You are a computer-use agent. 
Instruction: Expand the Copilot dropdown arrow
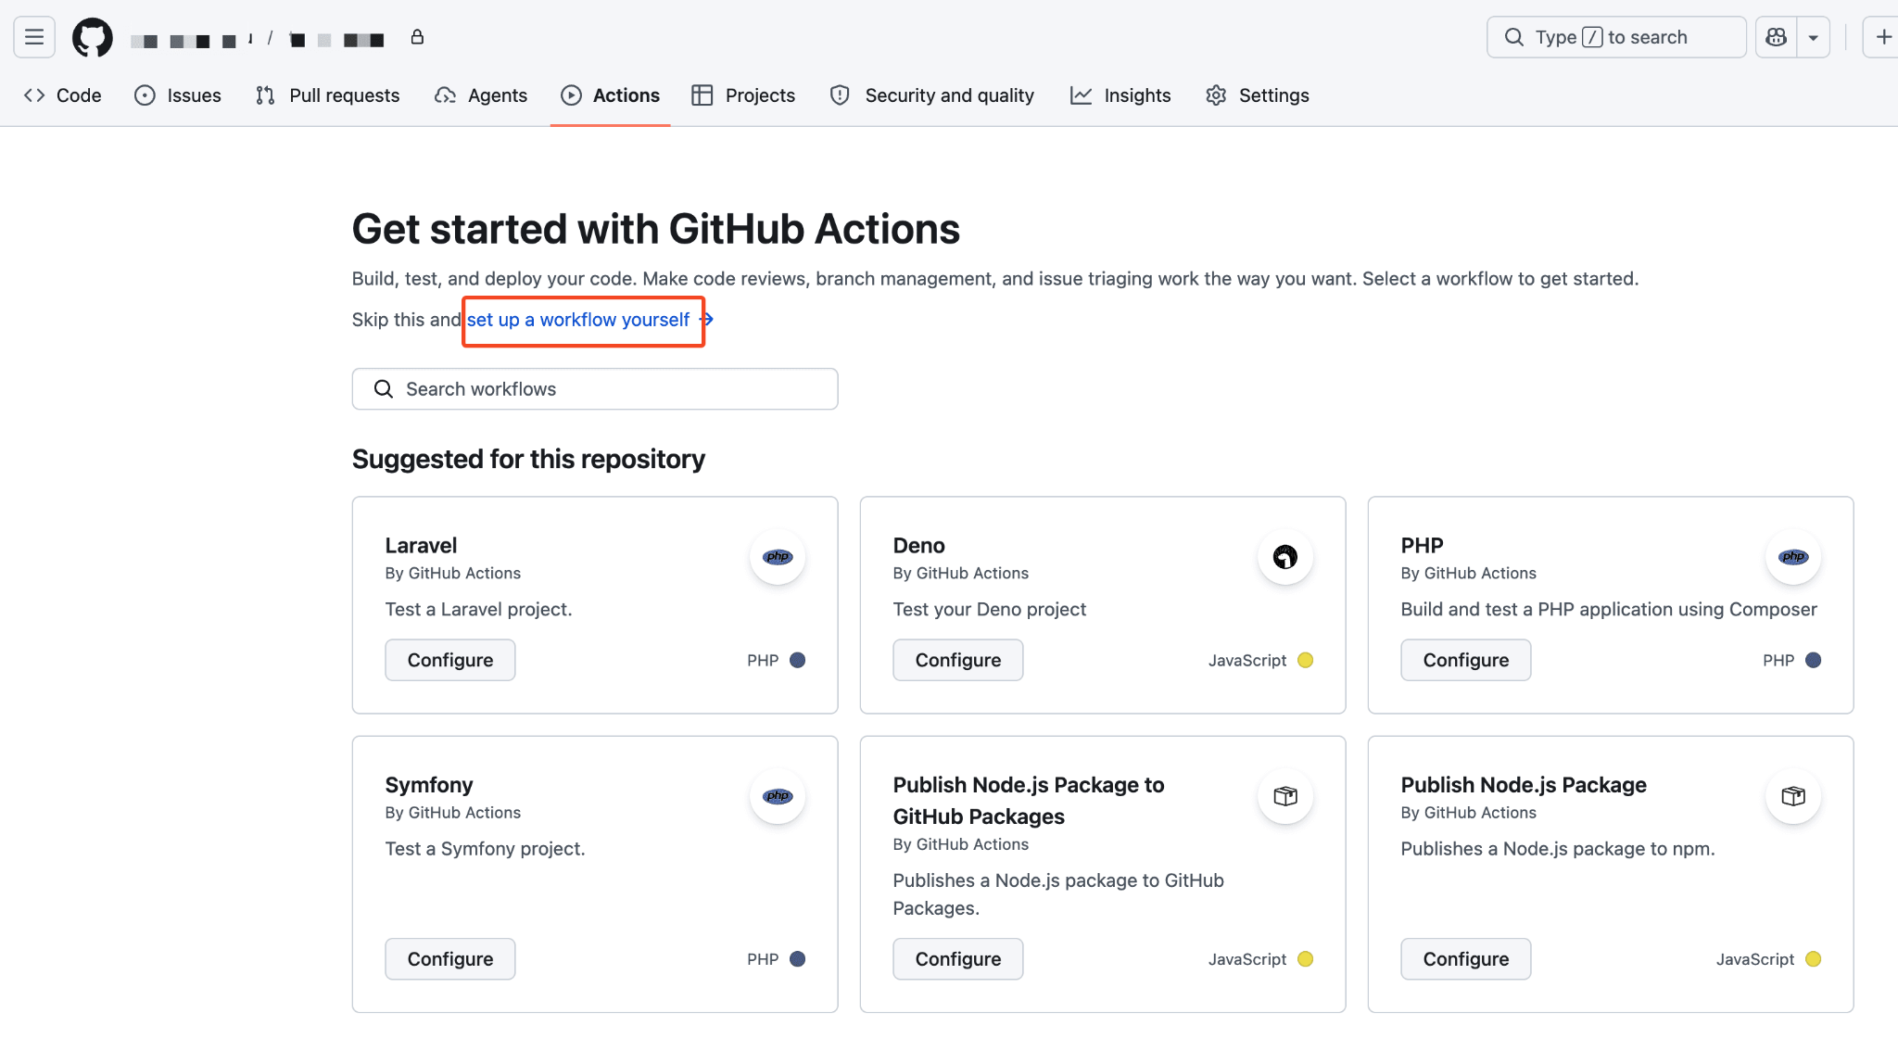[1814, 37]
